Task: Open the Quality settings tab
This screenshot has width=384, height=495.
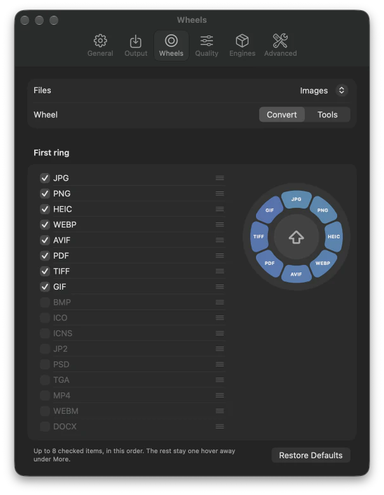Action: tap(207, 46)
